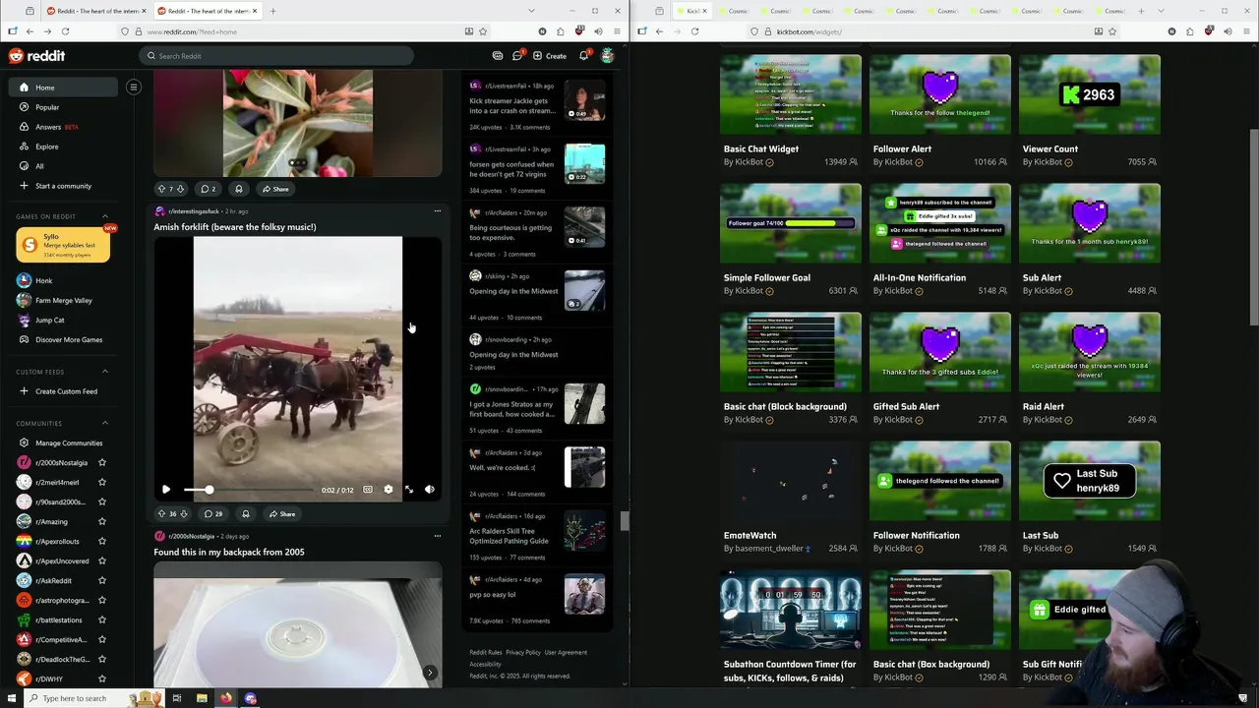Image resolution: width=1259 pixels, height=708 pixels.
Task: Open Honk game
Action: pos(63,280)
